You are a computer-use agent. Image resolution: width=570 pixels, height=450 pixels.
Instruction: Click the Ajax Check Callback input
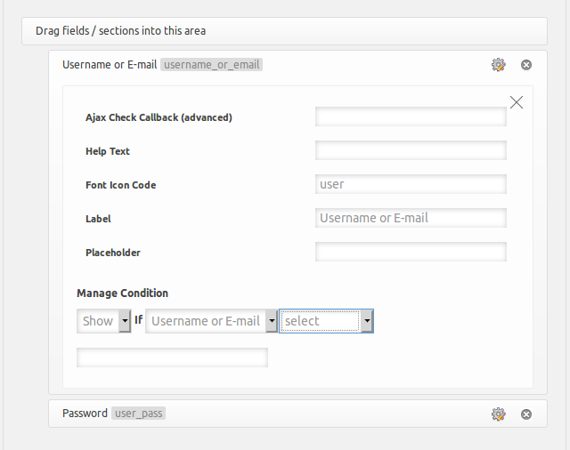[411, 117]
